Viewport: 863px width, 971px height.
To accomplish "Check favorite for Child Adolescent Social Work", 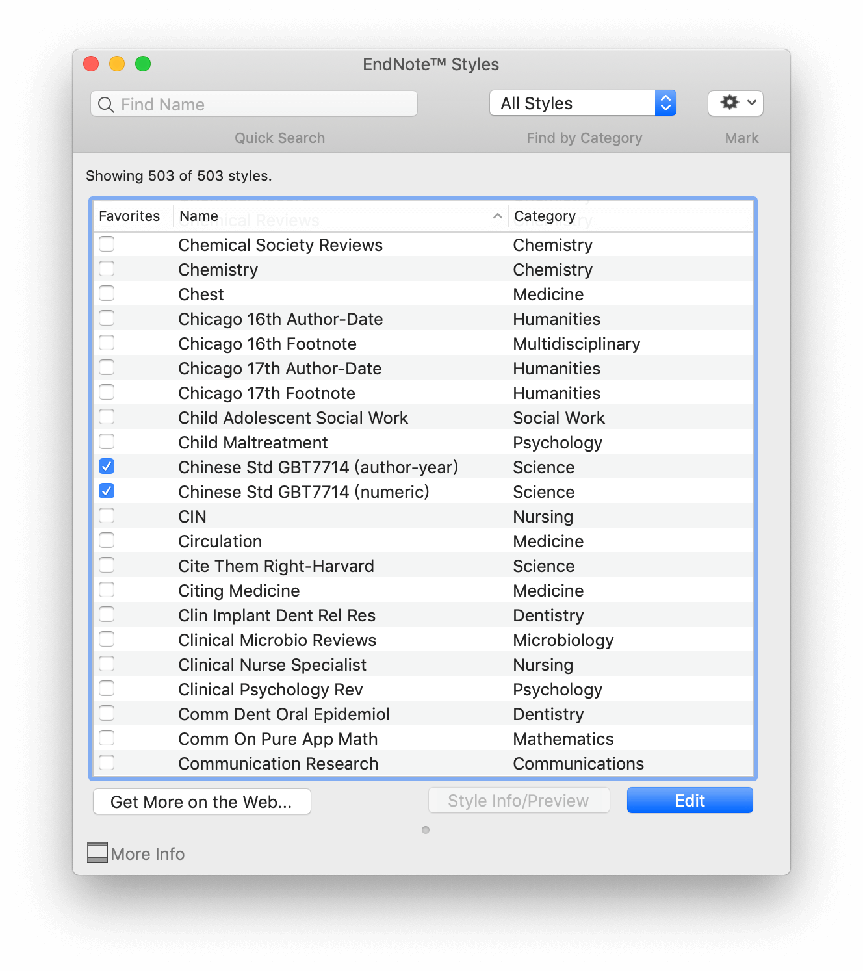I will (107, 417).
